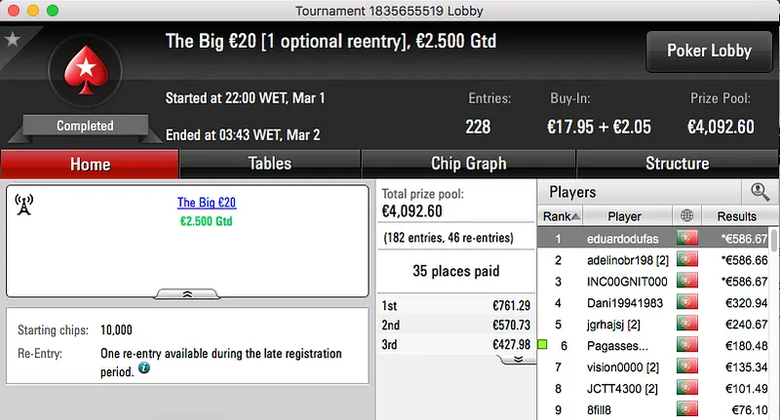The height and width of the screenshot is (420, 780).
Task: Sort players by Rank column
Action: point(562,216)
